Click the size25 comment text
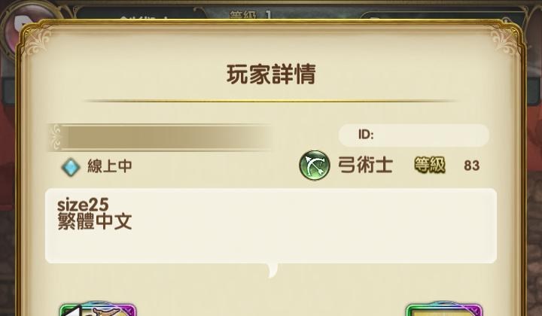 coord(83,205)
